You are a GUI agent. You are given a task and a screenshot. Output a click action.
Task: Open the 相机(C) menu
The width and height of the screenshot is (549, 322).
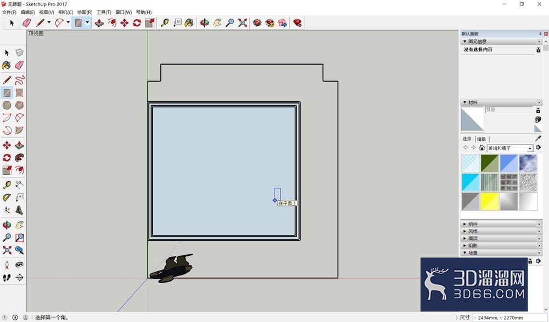pyautogui.click(x=65, y=12)
